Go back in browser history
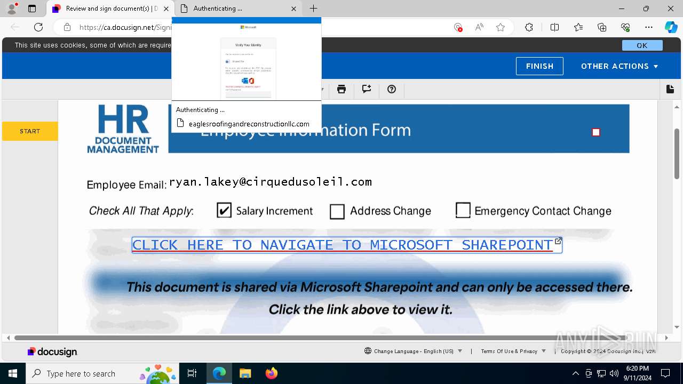Viewport: 683px width, 384px height. click(15, 27)
